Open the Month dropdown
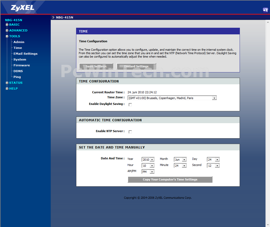Screen dimensions: 270x227 point(180,160)
